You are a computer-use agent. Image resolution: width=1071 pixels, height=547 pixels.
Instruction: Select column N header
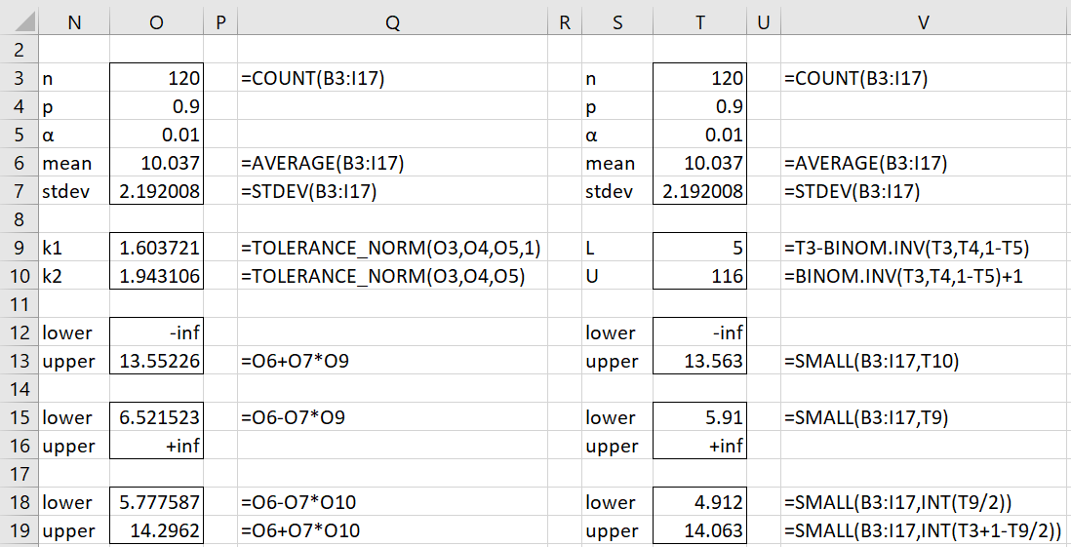coord(74,23)
